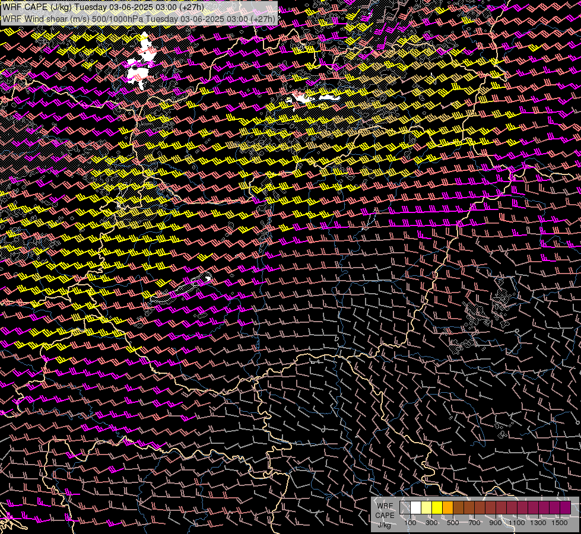Select the bright yellow 300–400 J/kg swatch
This screenshot has width=581, height=534.
pyautogui.click(x=437, y=508)
